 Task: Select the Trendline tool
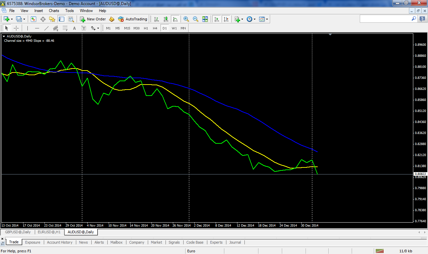coord(46,28)
